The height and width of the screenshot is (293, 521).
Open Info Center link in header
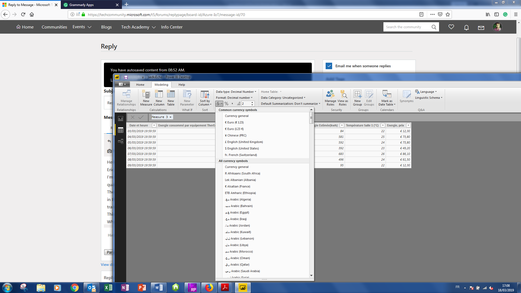tap(172, 27)
